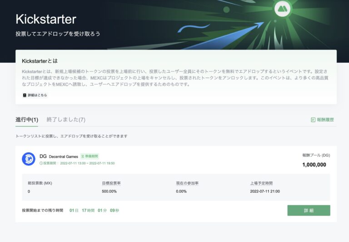This screenshot has height=242, width=349.
Task: Click the 目標投票率 label
Action: coord(111,183)
